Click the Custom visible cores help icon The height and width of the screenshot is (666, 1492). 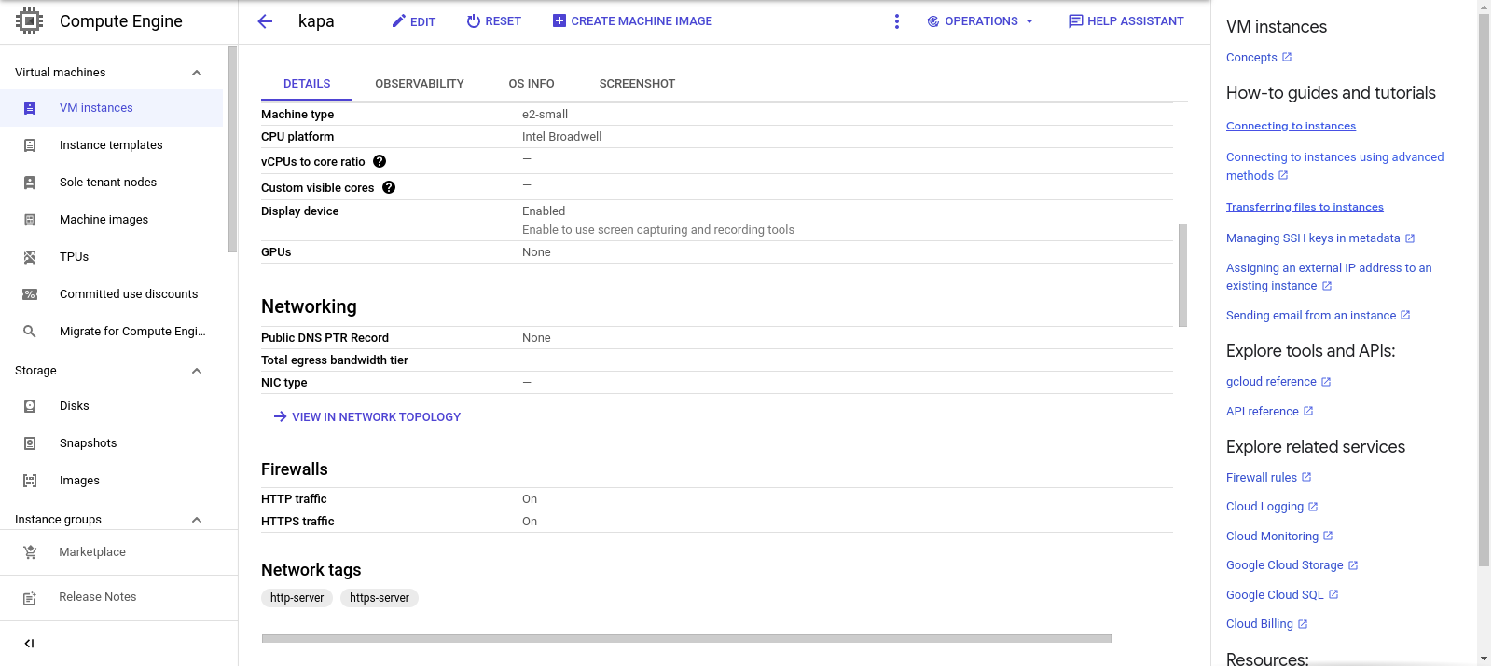click(389, 187)
